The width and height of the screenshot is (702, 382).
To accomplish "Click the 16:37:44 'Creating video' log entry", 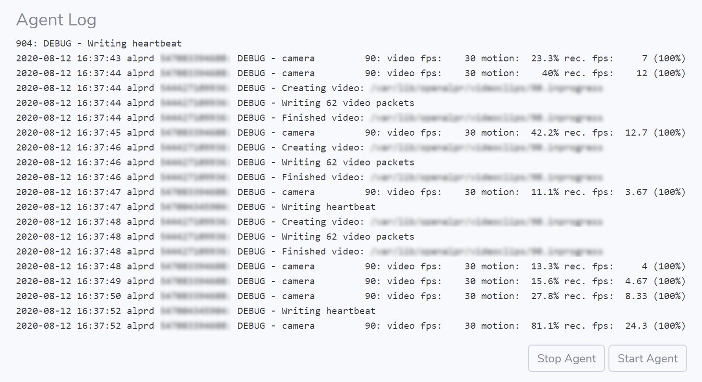I will point(309,88).
